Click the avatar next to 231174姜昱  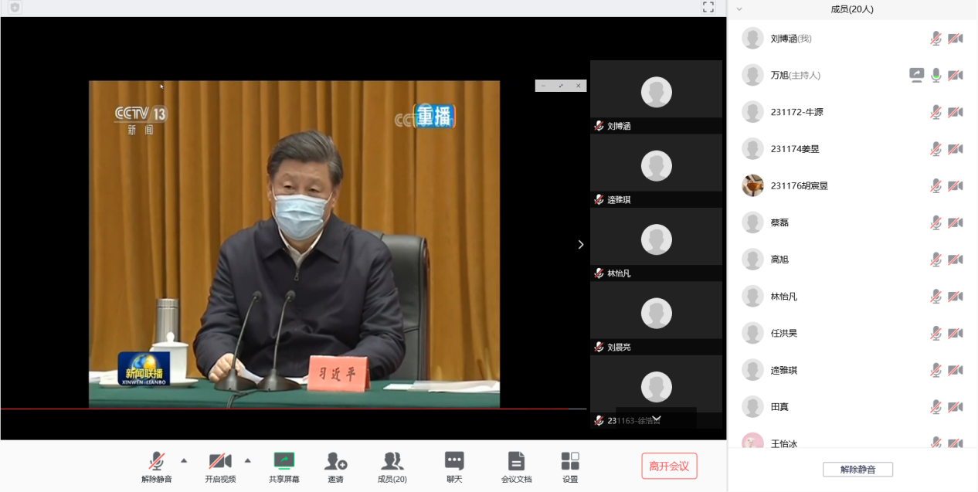pos(752,148)
